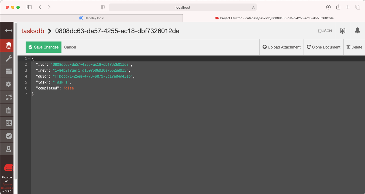Open the Replication icon in the sidebar

click(x=9, y=97)
